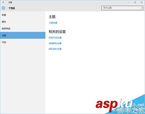This screenshot has width=145, height=114.
Task: Close the settings window
Action: (x=142, y=2)
